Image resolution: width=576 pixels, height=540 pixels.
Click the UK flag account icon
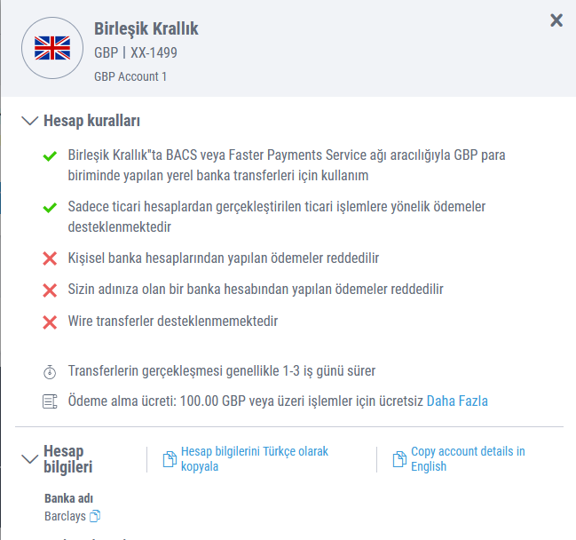[52, 48]
